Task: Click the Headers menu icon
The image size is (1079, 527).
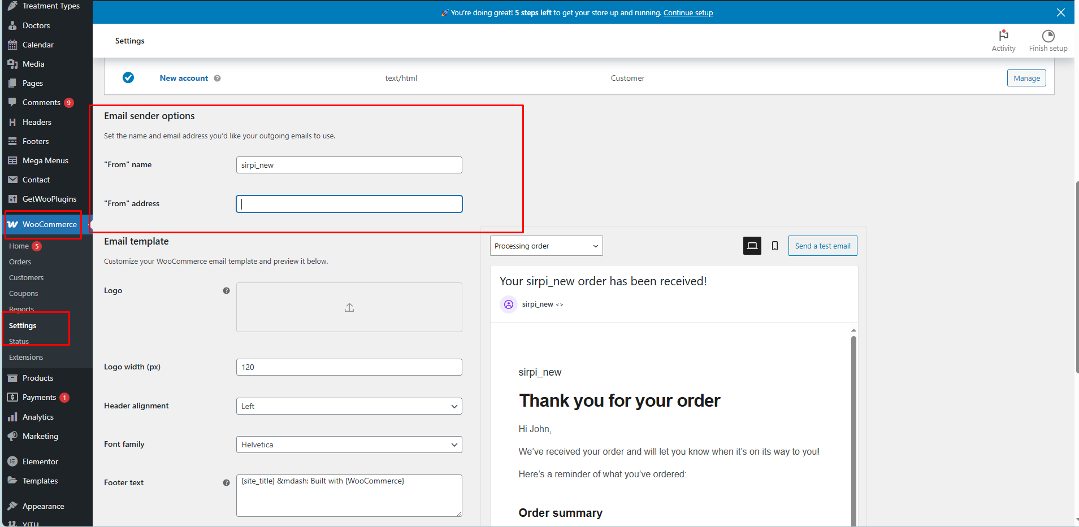Action: pos(12,122)
